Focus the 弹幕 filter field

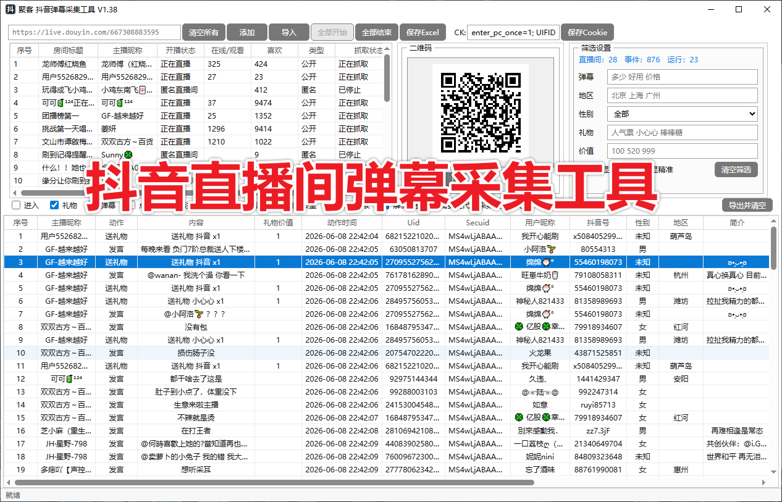pos(683,77)
